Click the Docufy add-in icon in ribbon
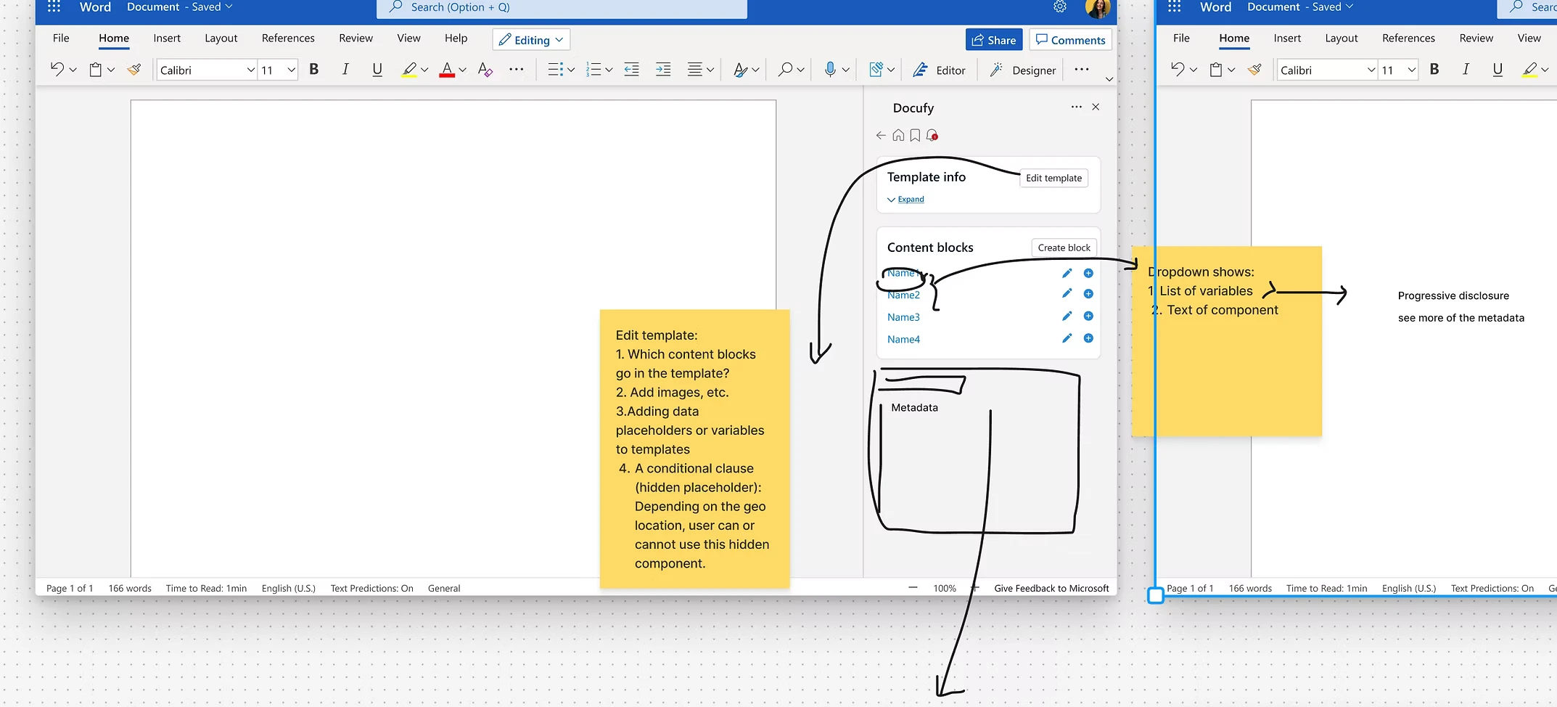1557x707 pixels. click(x=876, y=70)
